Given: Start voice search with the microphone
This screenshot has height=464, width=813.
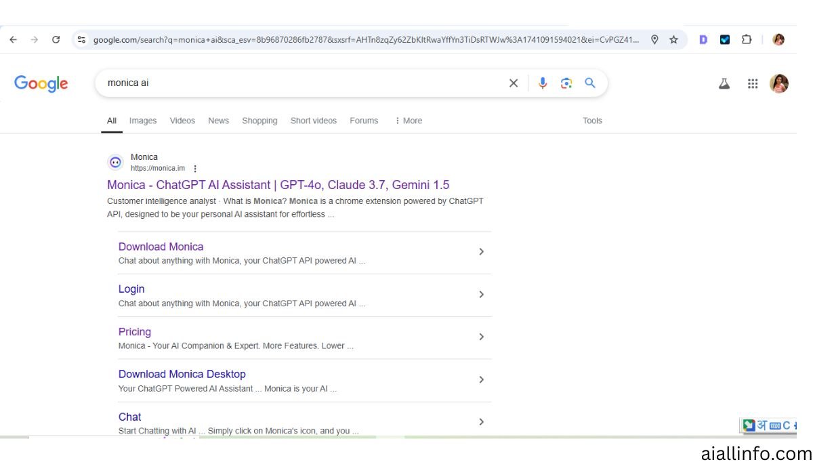Looking at the screenshot, I should [x=543, y=83].
